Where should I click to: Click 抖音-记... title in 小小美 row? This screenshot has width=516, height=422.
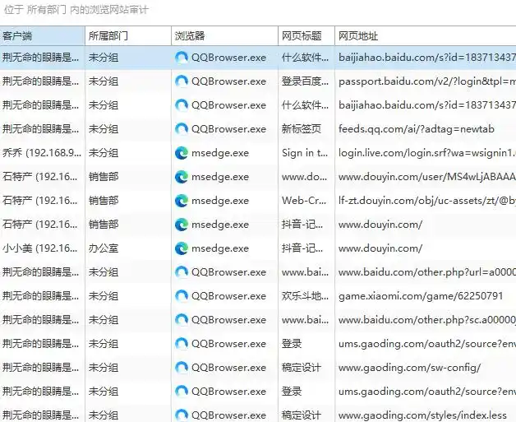pyautogui.click(x=302, y=248)
